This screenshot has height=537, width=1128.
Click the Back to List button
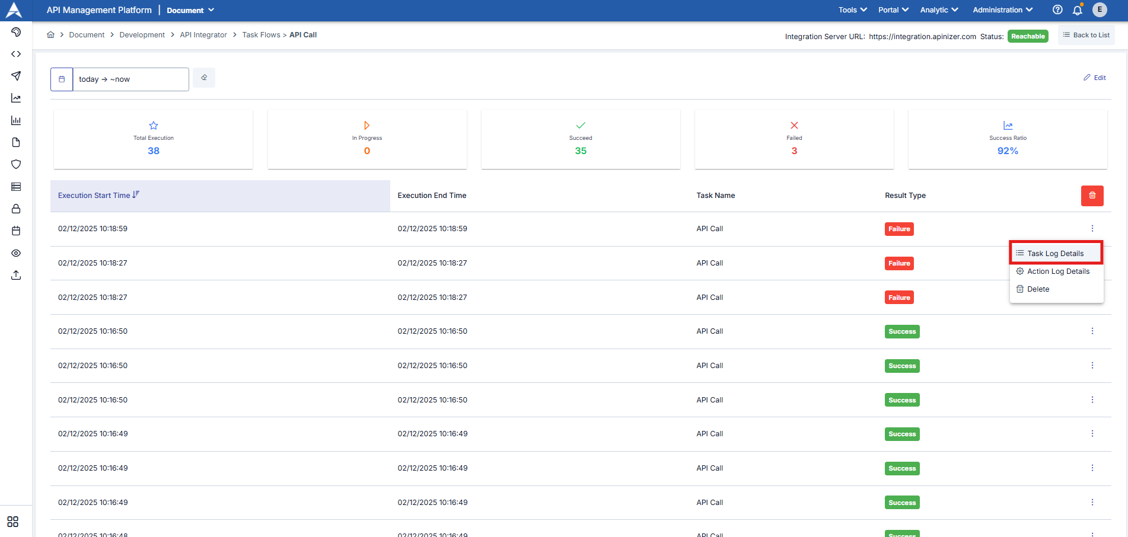coord(1086,35)
